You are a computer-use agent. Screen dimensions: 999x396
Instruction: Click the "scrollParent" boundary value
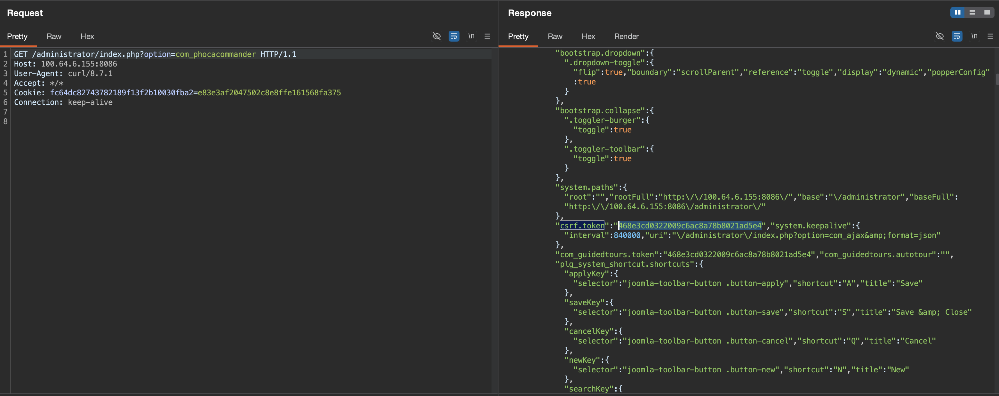point(707,73)
